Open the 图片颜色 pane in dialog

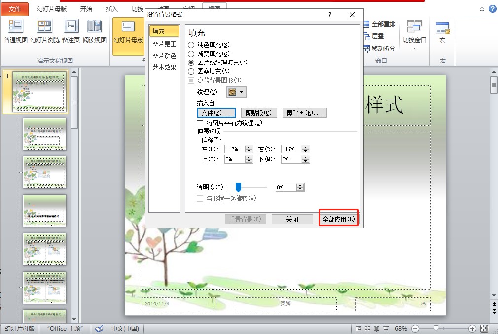tap(165, 55)
